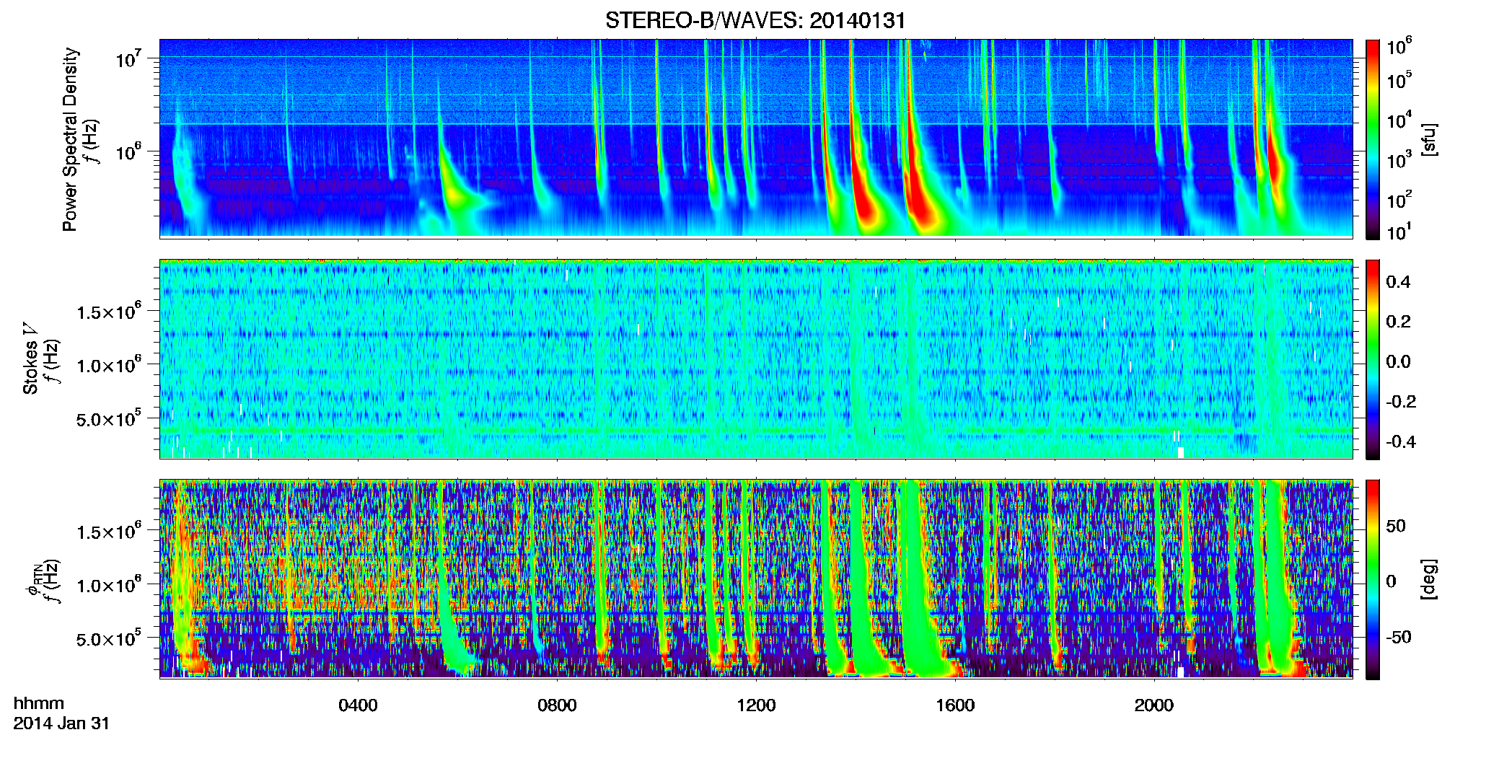Image resolution: width=1512 pixels, height=779 pixels.
Task: Click the 50 value on angle colorbar
Action: (1396, 526)
